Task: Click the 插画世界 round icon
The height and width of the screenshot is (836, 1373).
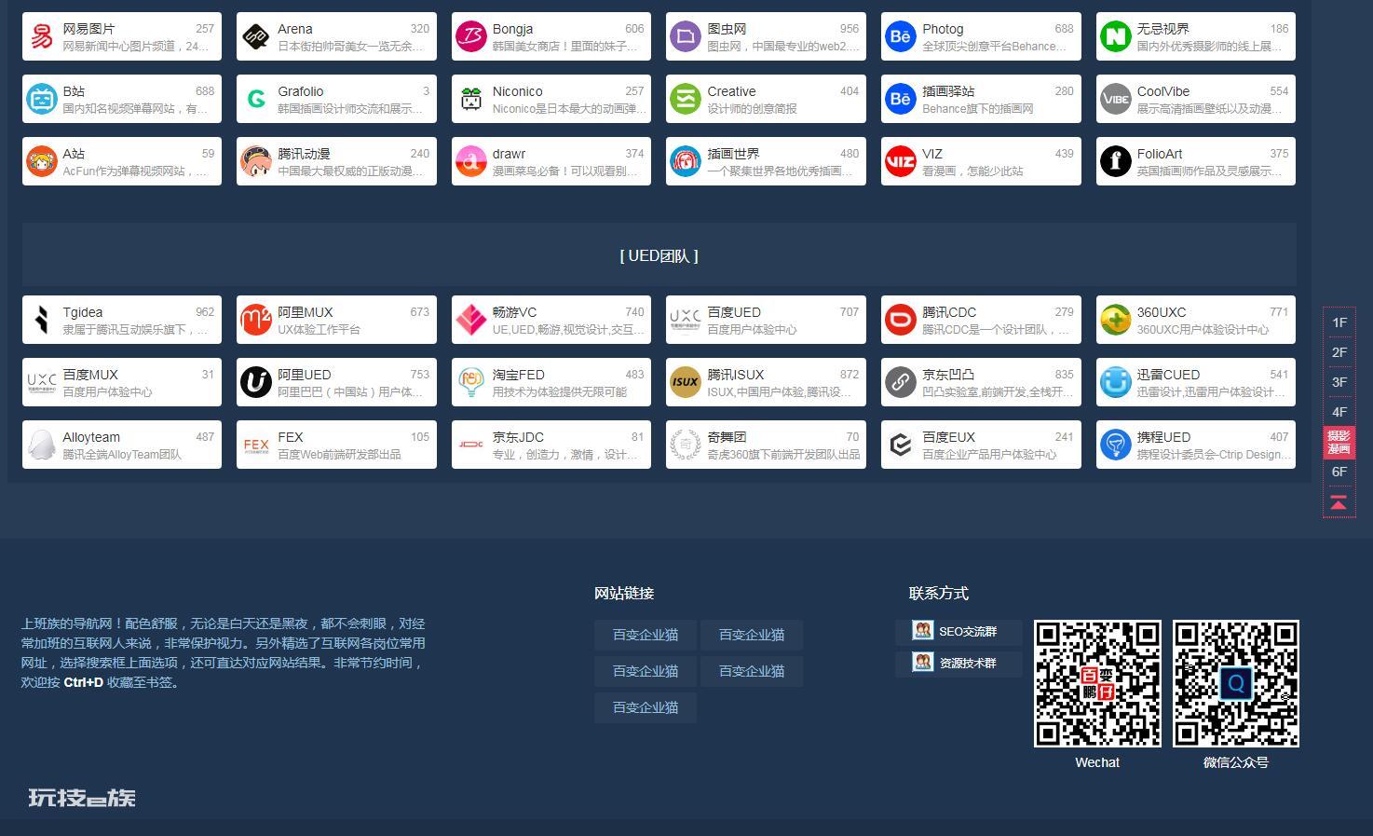Action: point(686,161)
